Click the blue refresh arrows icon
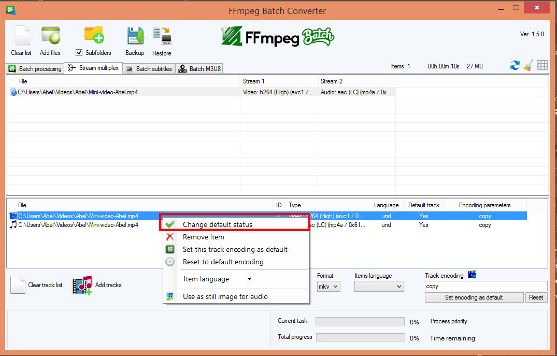 (x=515, y=65)
